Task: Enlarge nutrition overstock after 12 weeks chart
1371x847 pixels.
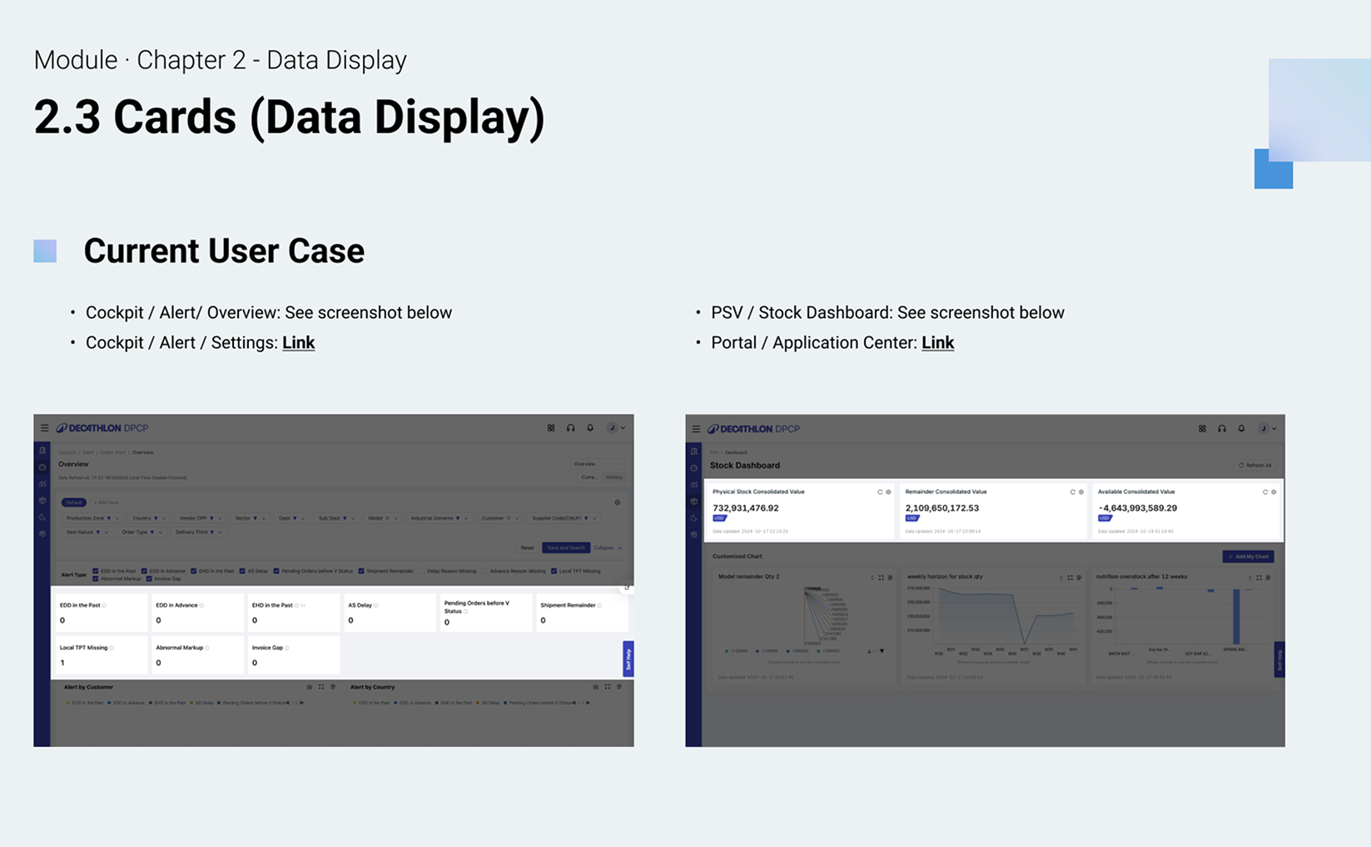Action: click(1259, 577)
